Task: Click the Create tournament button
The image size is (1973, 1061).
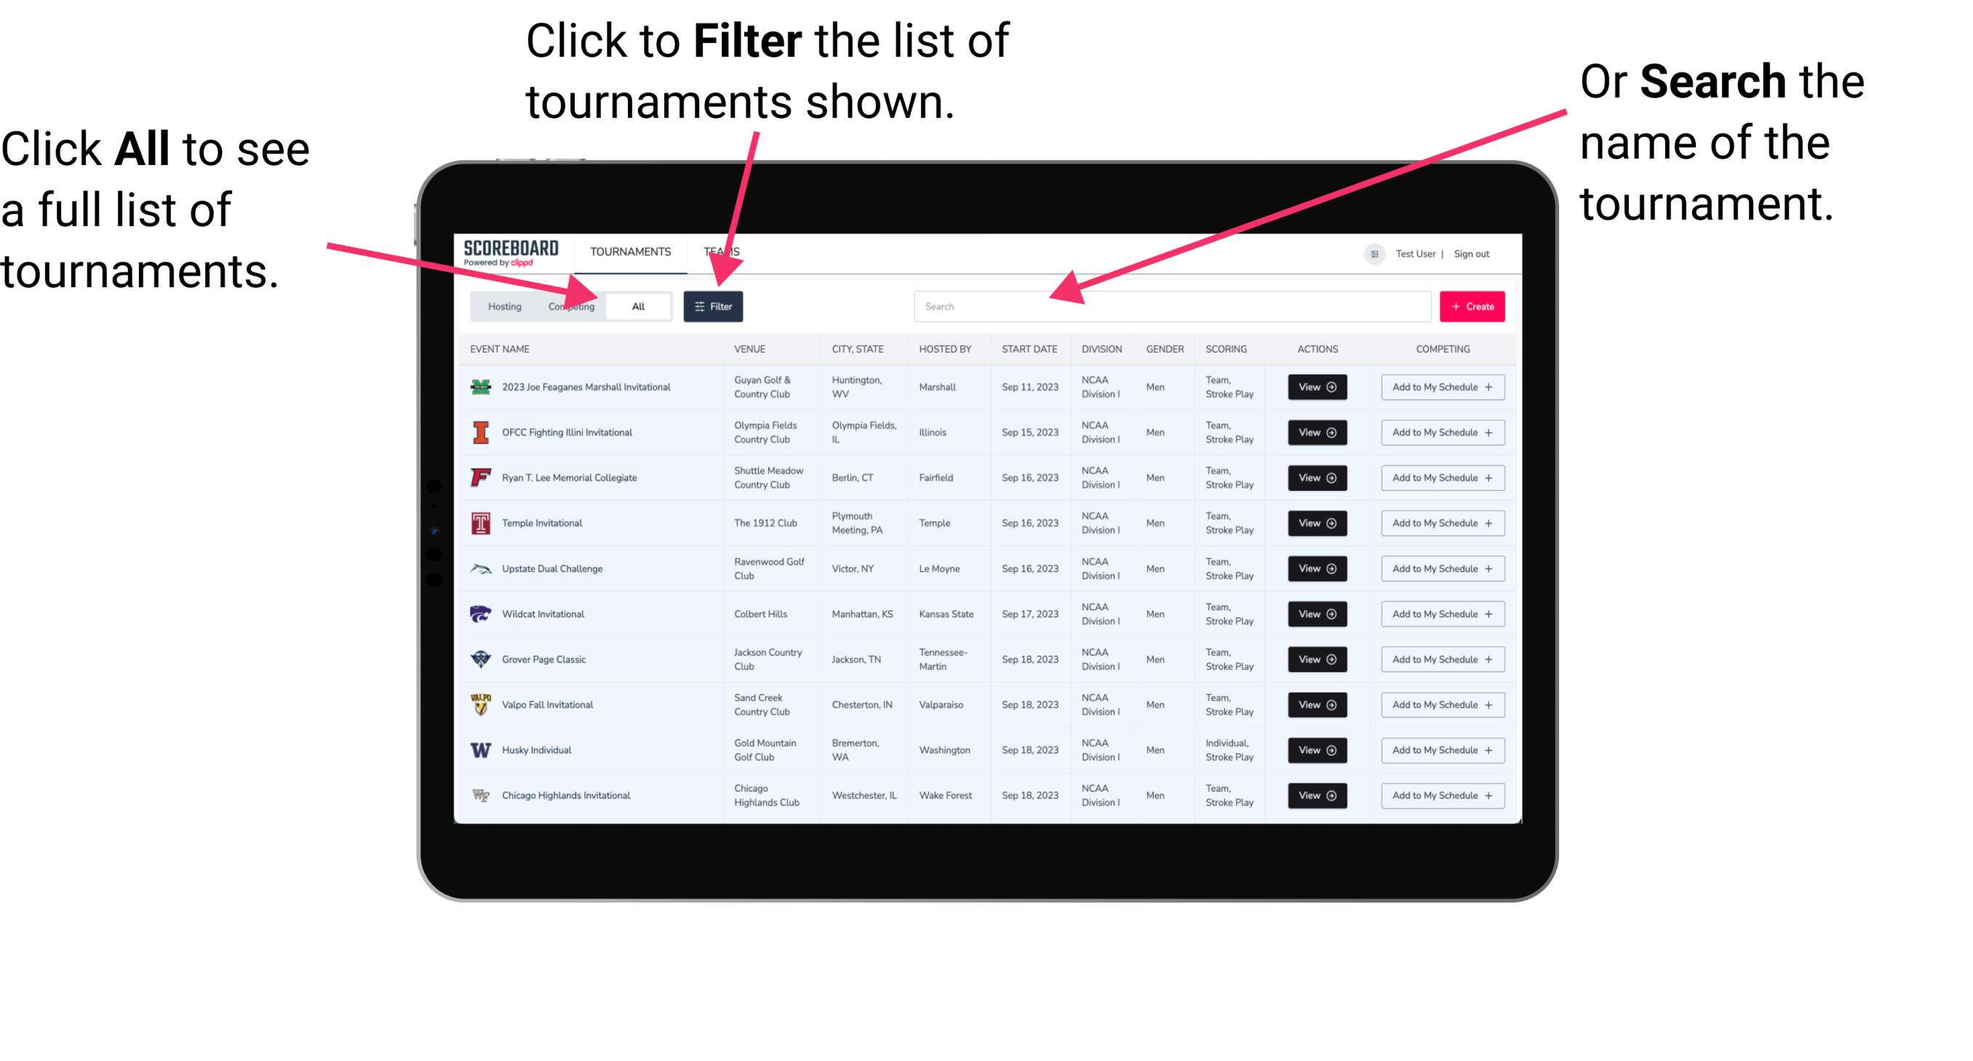Action: 1472,305
